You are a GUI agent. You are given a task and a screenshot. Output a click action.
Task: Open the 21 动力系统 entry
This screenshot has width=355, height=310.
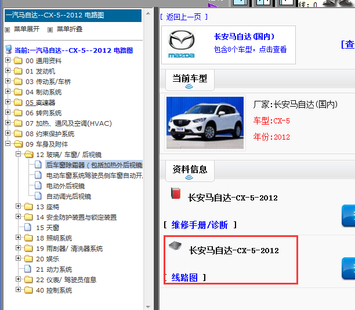click(54, 269)
